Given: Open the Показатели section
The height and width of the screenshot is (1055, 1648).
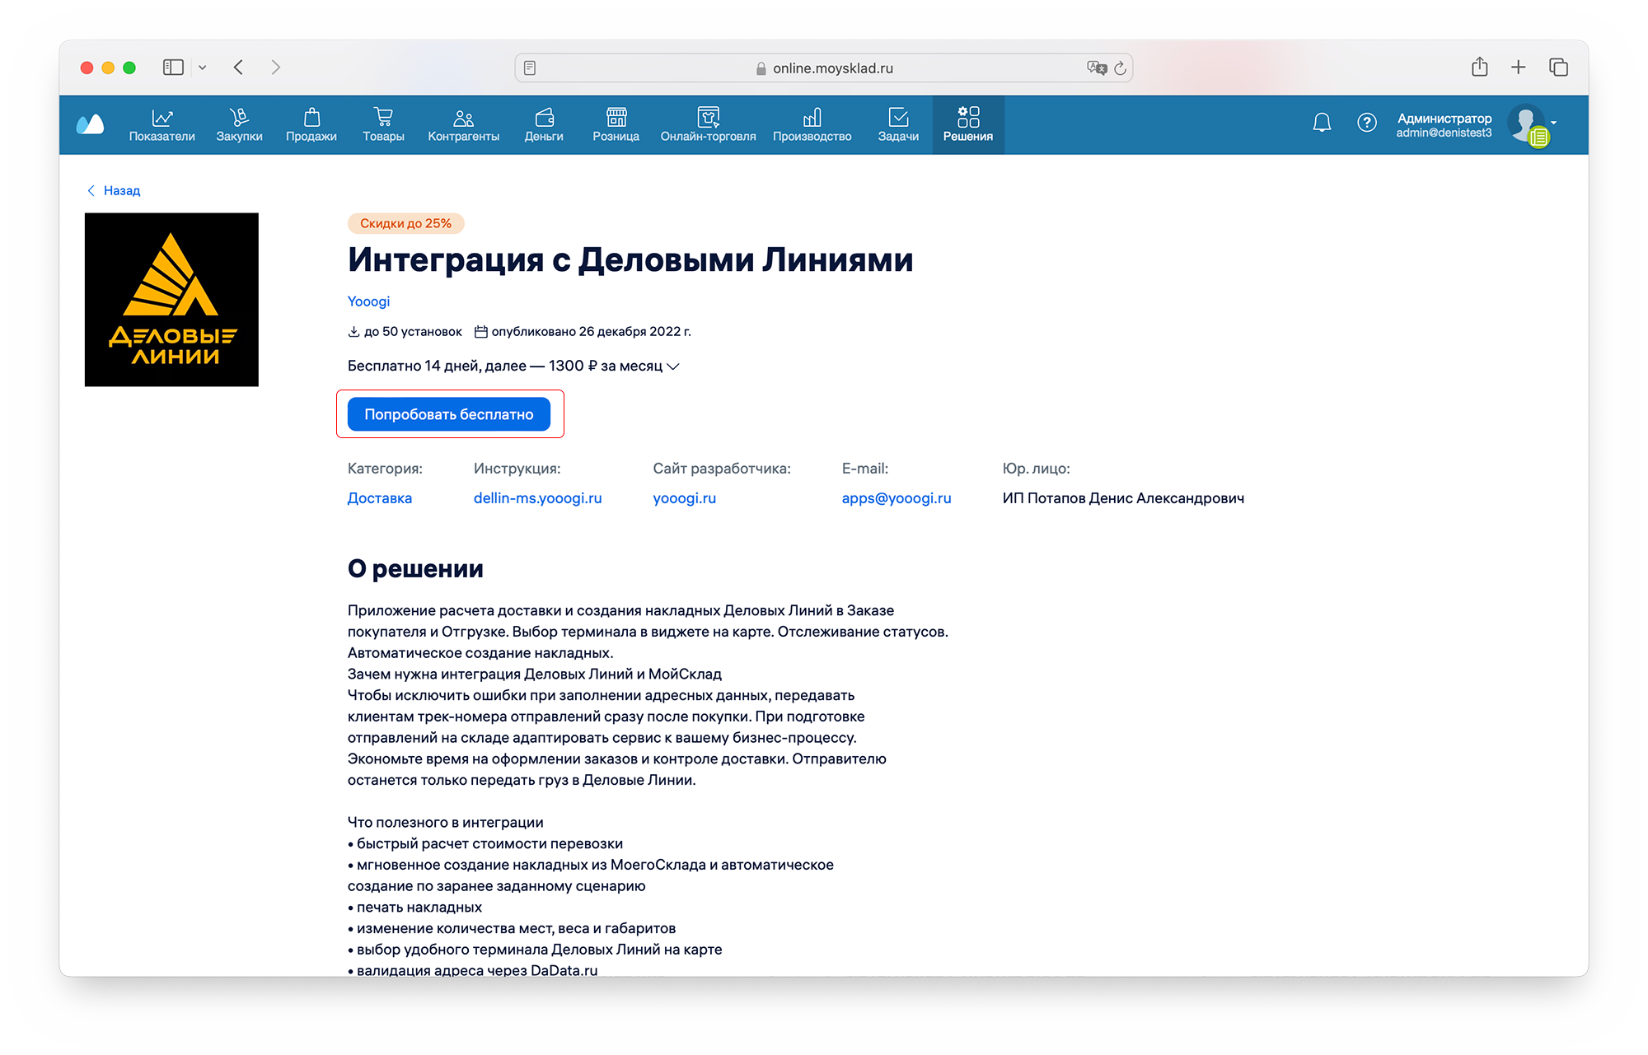Looking at the screenshot, I should pos(162,124).
